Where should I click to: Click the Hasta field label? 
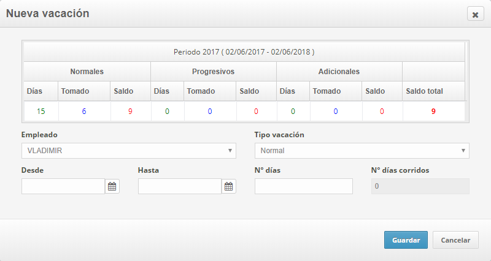[149, 170]
